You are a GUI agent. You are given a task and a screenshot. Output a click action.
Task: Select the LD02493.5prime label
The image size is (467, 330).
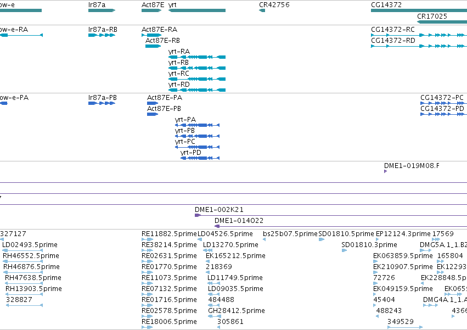point(30,245)
